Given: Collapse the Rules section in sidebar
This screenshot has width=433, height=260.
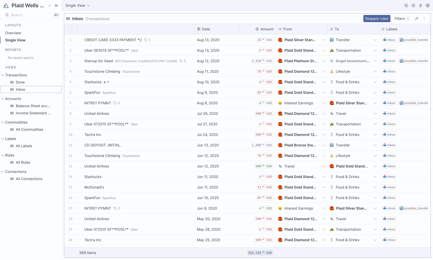Looking at the screenshot, I should pos(3,155).
